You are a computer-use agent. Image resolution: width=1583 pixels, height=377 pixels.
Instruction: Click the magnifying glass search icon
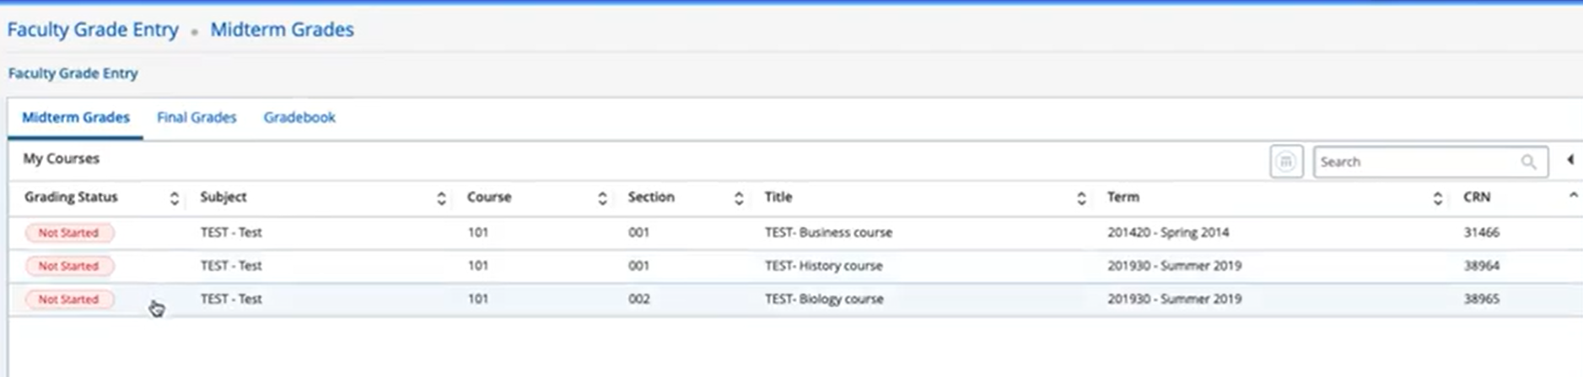coord(1528,162)
